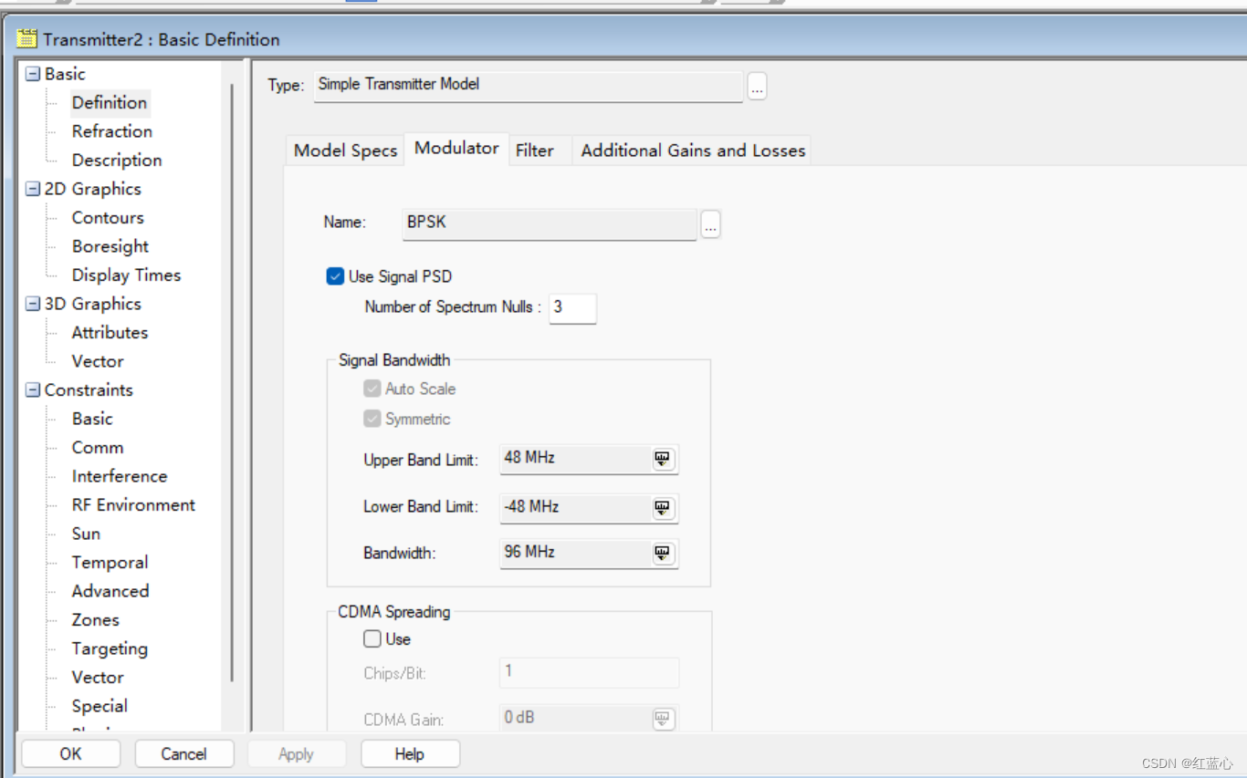Image resolution: width=1247 pixels, height=778 pixels.
Task: Collapse the 2D Graphics tree node
Action: point(33,189)
